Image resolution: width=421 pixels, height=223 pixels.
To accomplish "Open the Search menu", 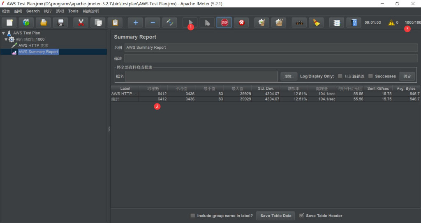I will click(33, 11).
